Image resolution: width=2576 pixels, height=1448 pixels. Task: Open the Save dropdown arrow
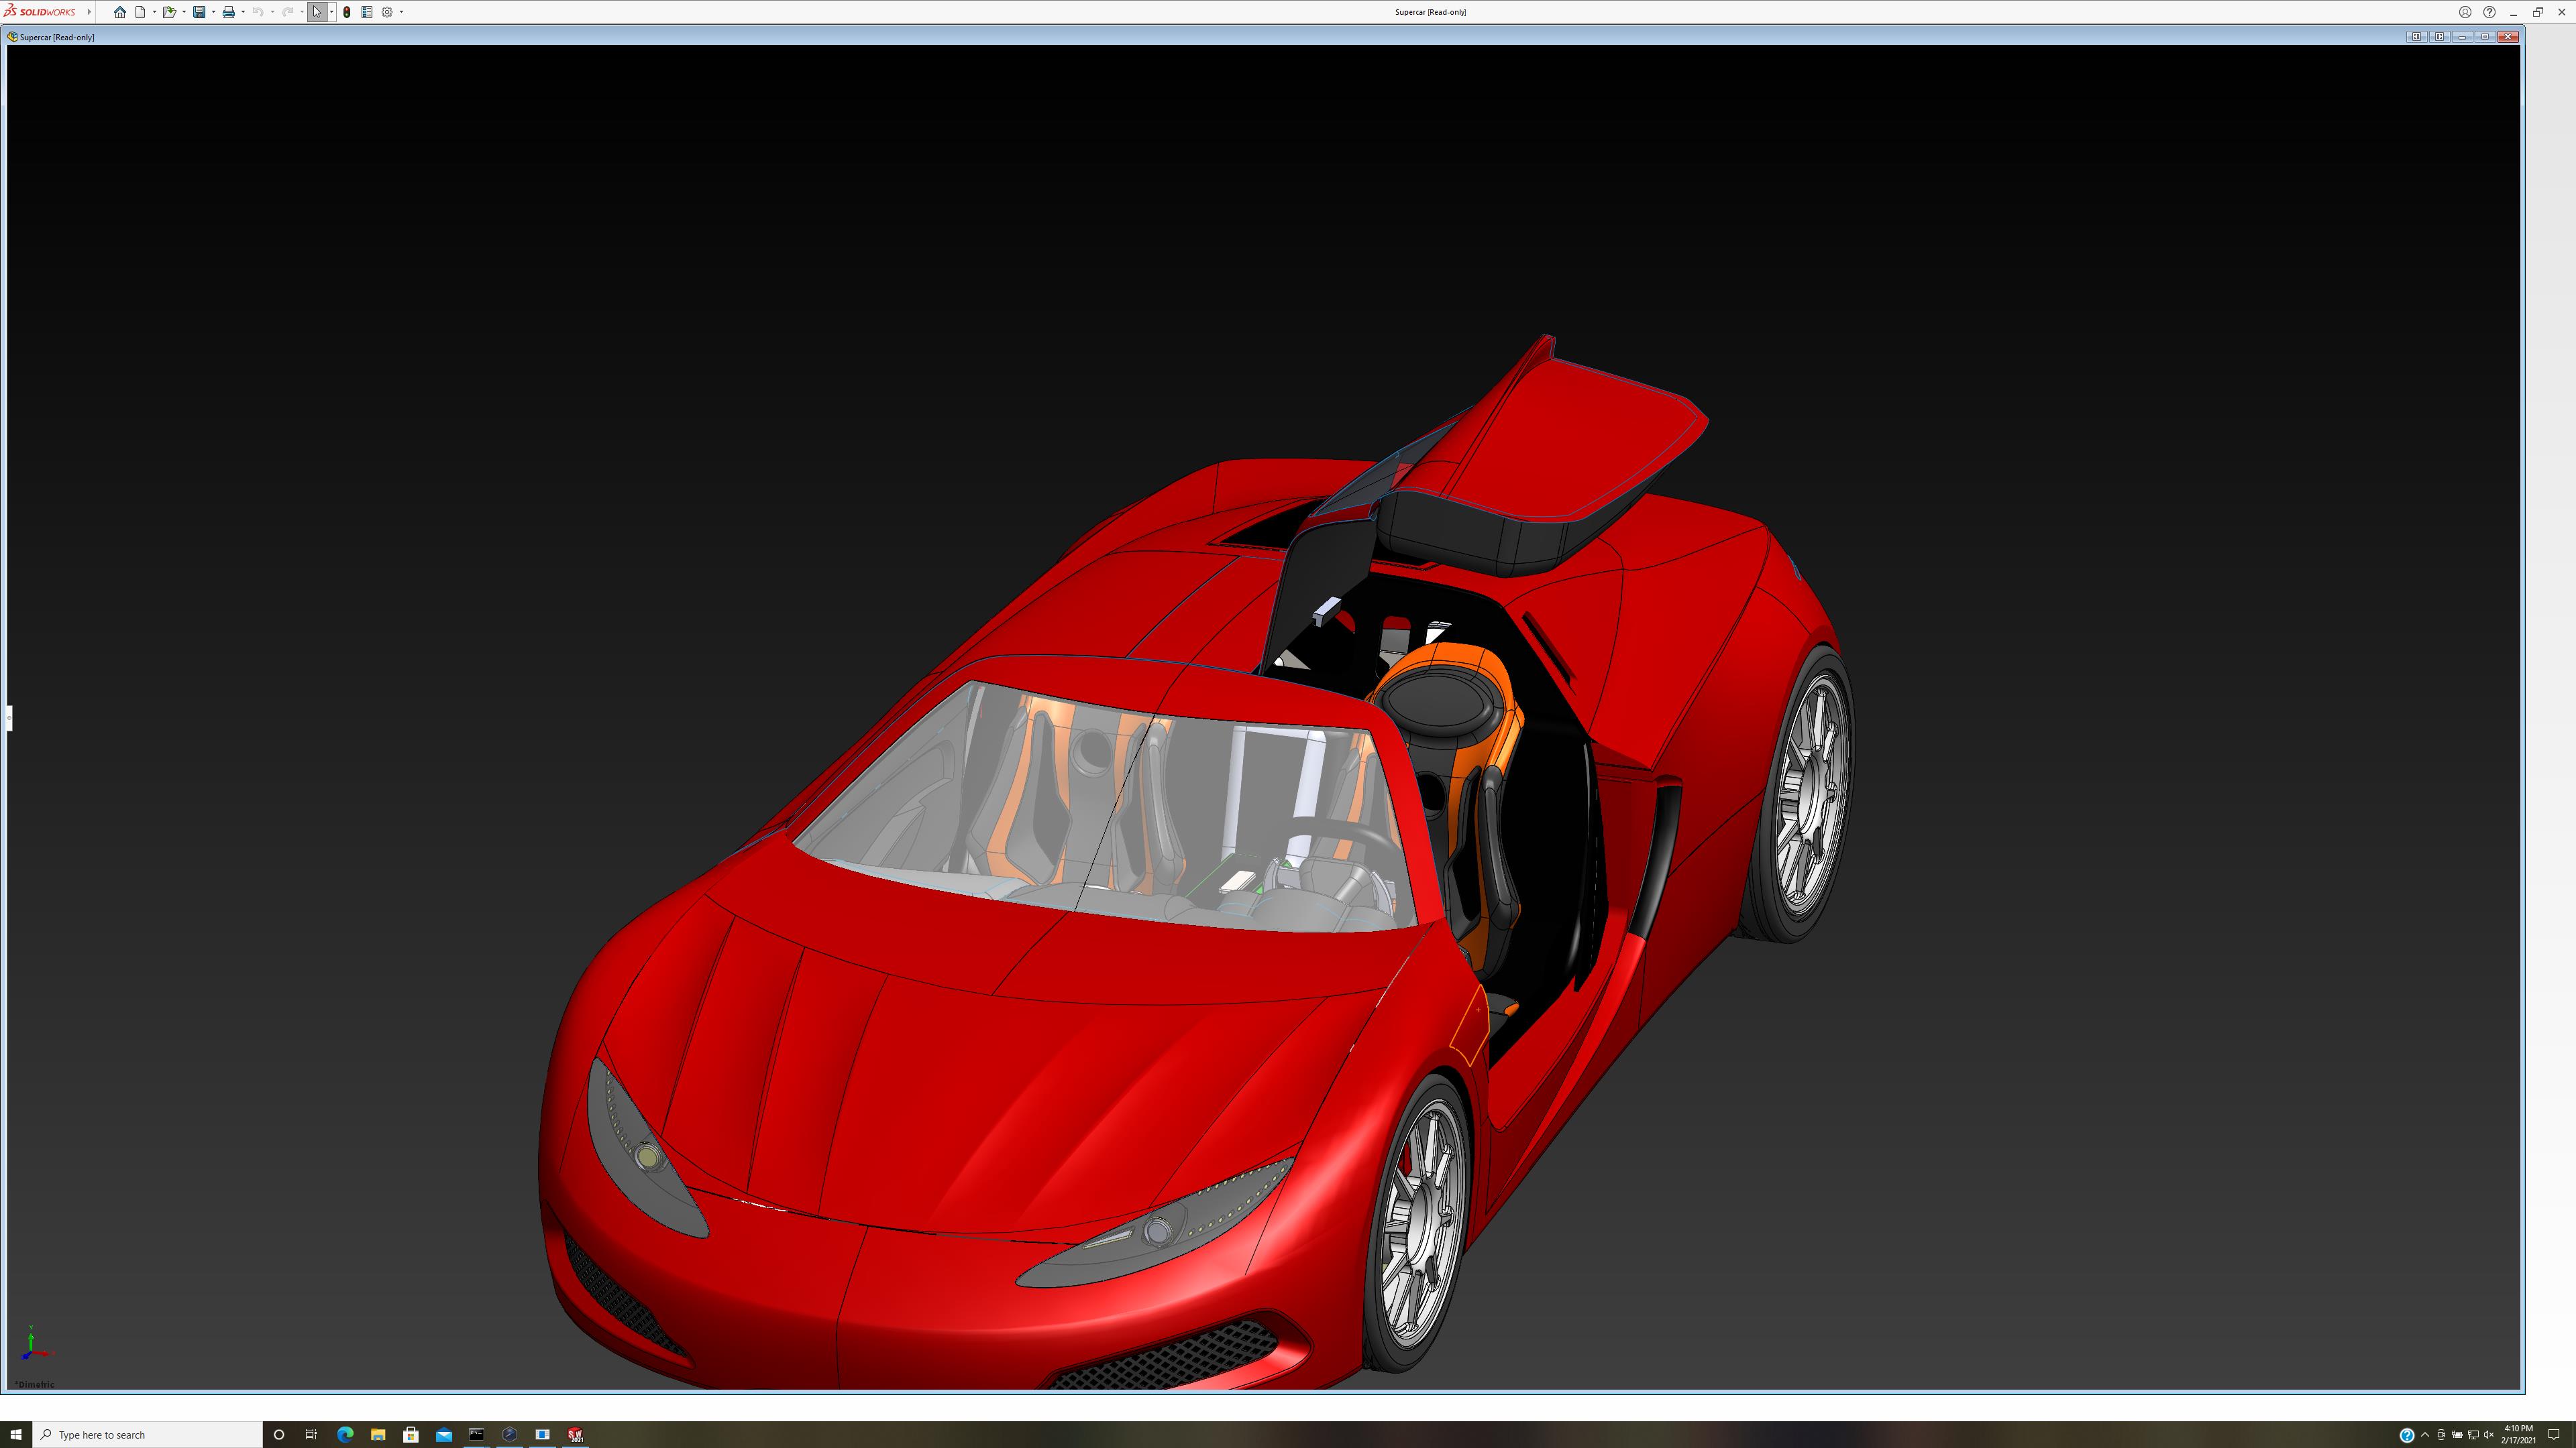point(213,12)
